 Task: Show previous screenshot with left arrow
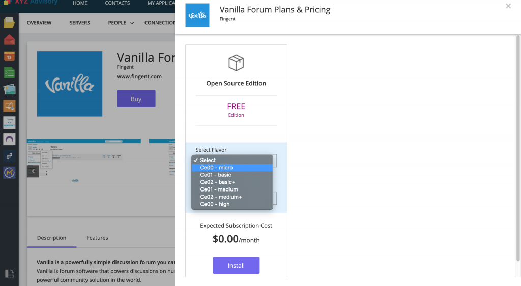pyautogui.click(x=33, y=171)
